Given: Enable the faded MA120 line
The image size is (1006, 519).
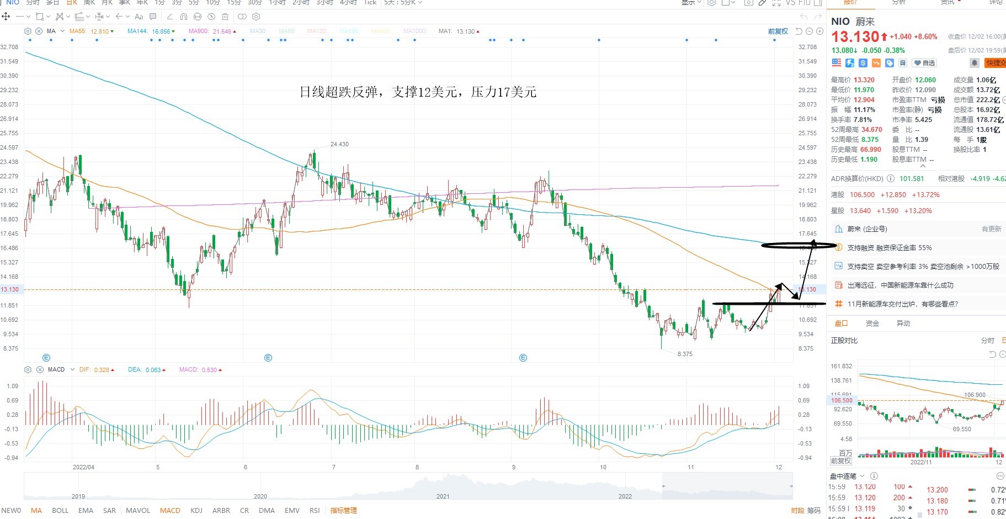Looking at the screenshot, I should pos(317,31).
